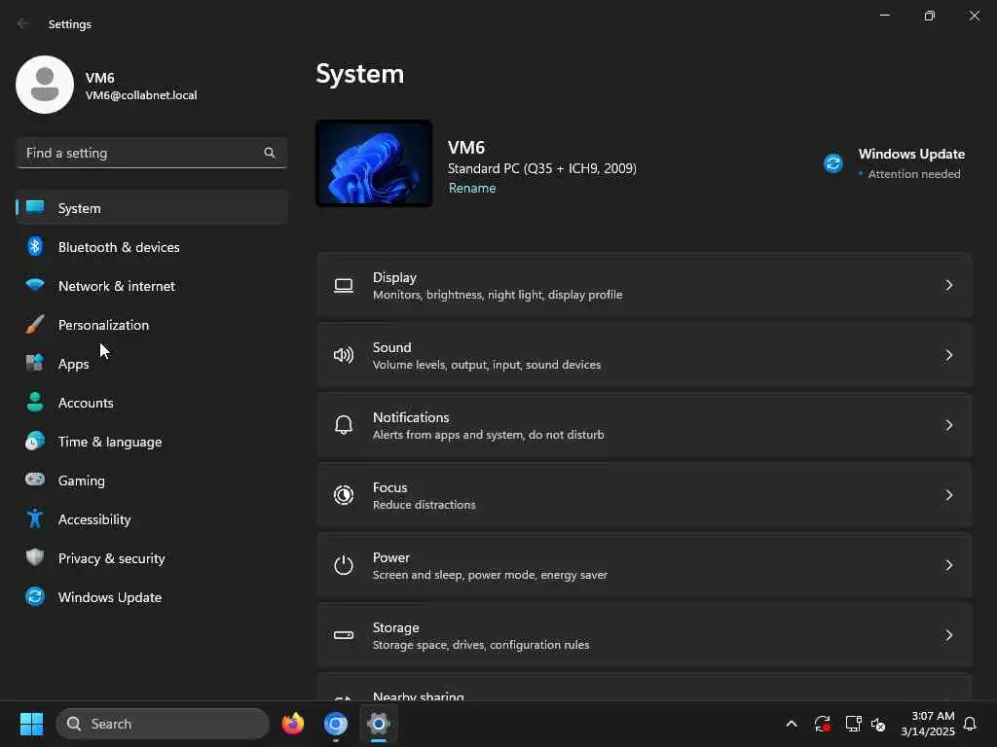Screen dimensions: 997x747
Task: Expand Display settings chevron
Action: click(x=948, y=285)
